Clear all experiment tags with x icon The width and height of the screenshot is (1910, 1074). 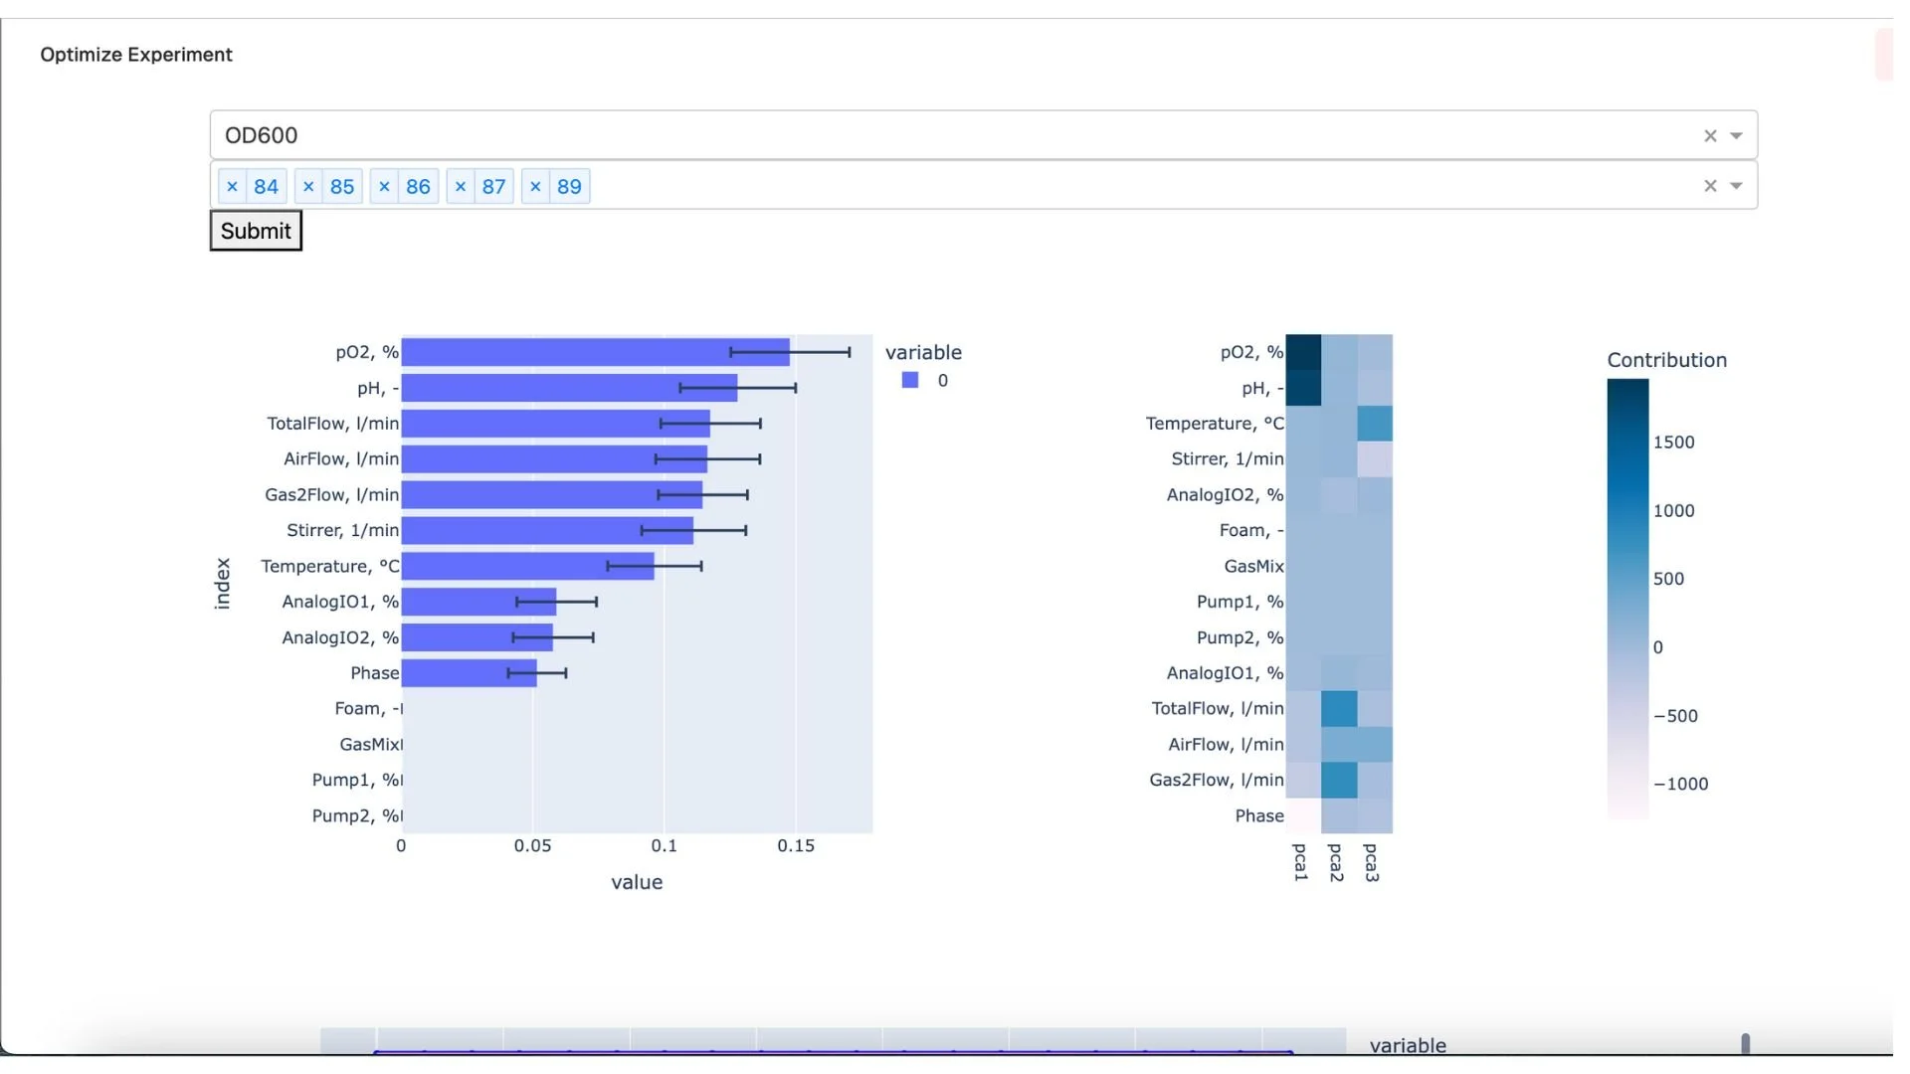(1710, 186)
